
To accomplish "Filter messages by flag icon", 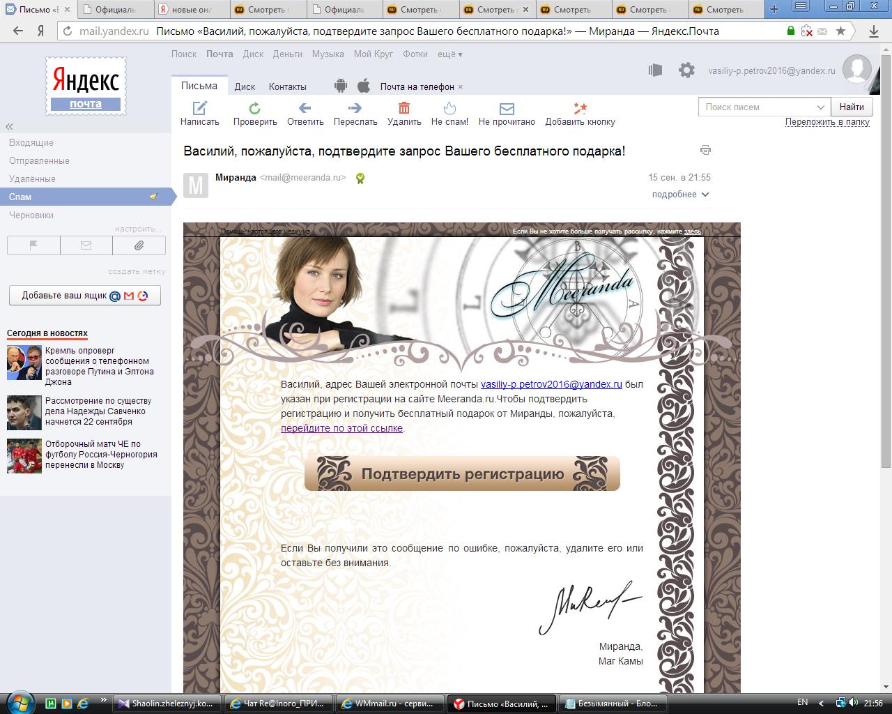I will point(33,245).
